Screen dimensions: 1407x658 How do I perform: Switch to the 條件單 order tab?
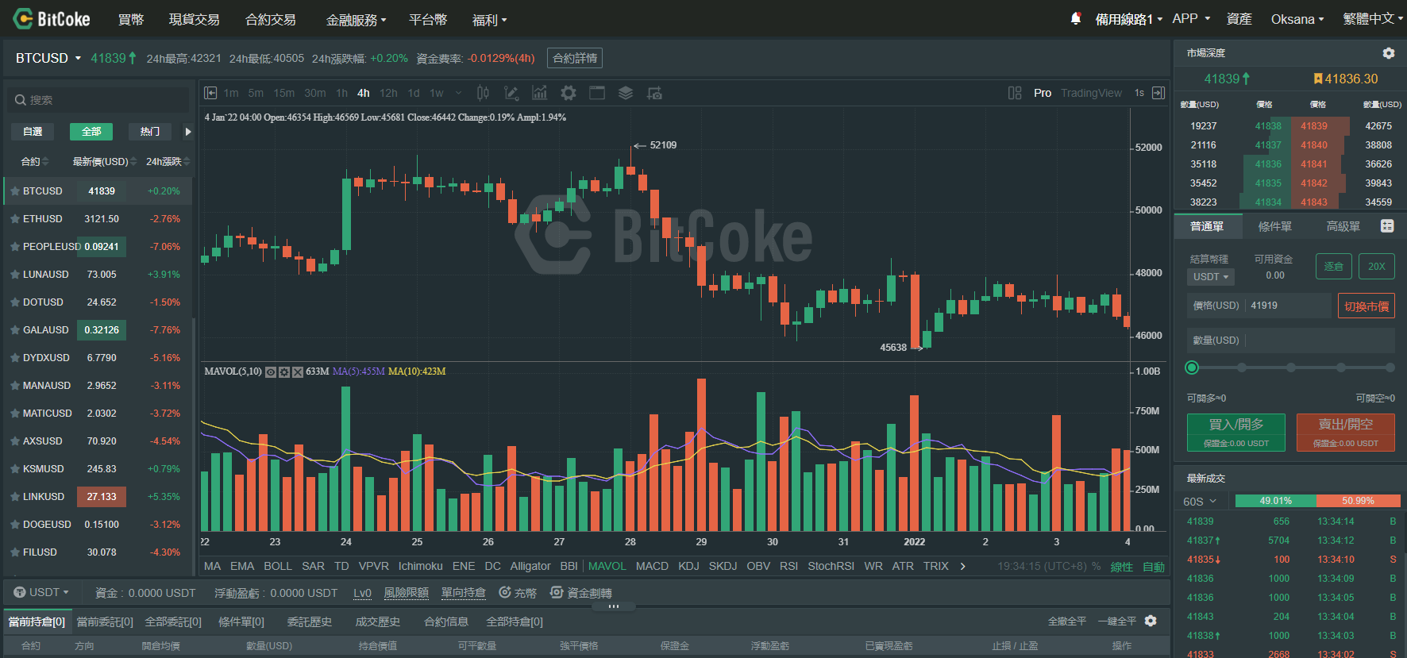1274,226
